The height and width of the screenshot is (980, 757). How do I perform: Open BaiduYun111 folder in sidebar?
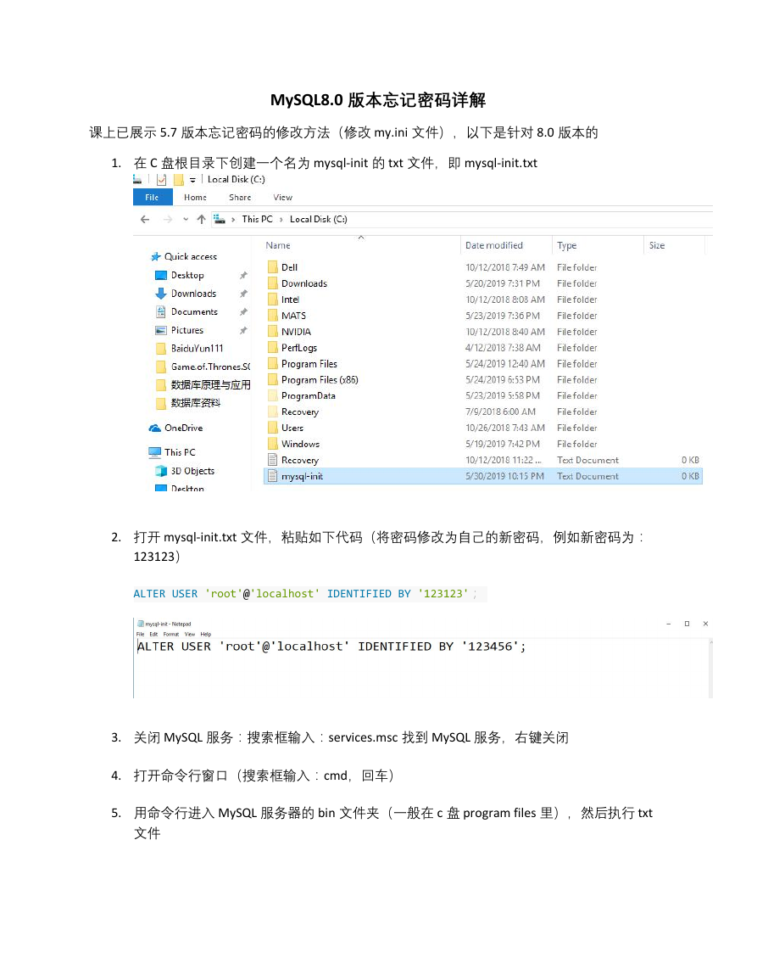click(x=189, y=348)
